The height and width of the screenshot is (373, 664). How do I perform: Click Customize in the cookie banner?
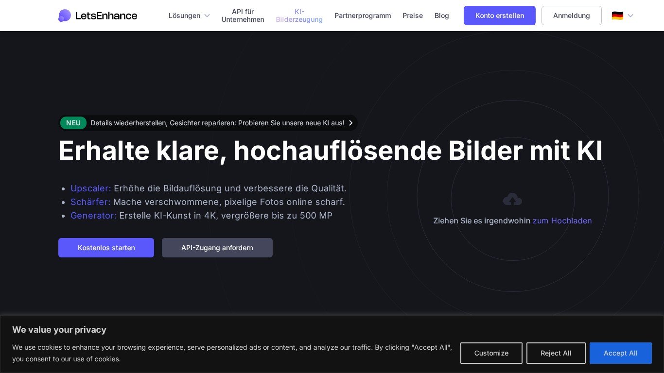click(x=491, y=353)
